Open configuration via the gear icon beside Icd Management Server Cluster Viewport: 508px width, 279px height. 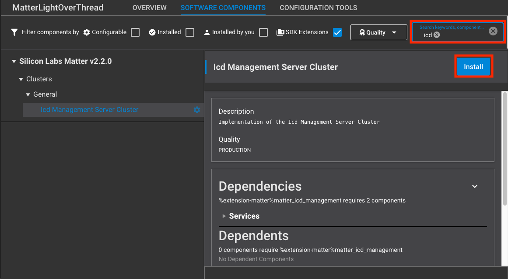(x=196, y=110)
